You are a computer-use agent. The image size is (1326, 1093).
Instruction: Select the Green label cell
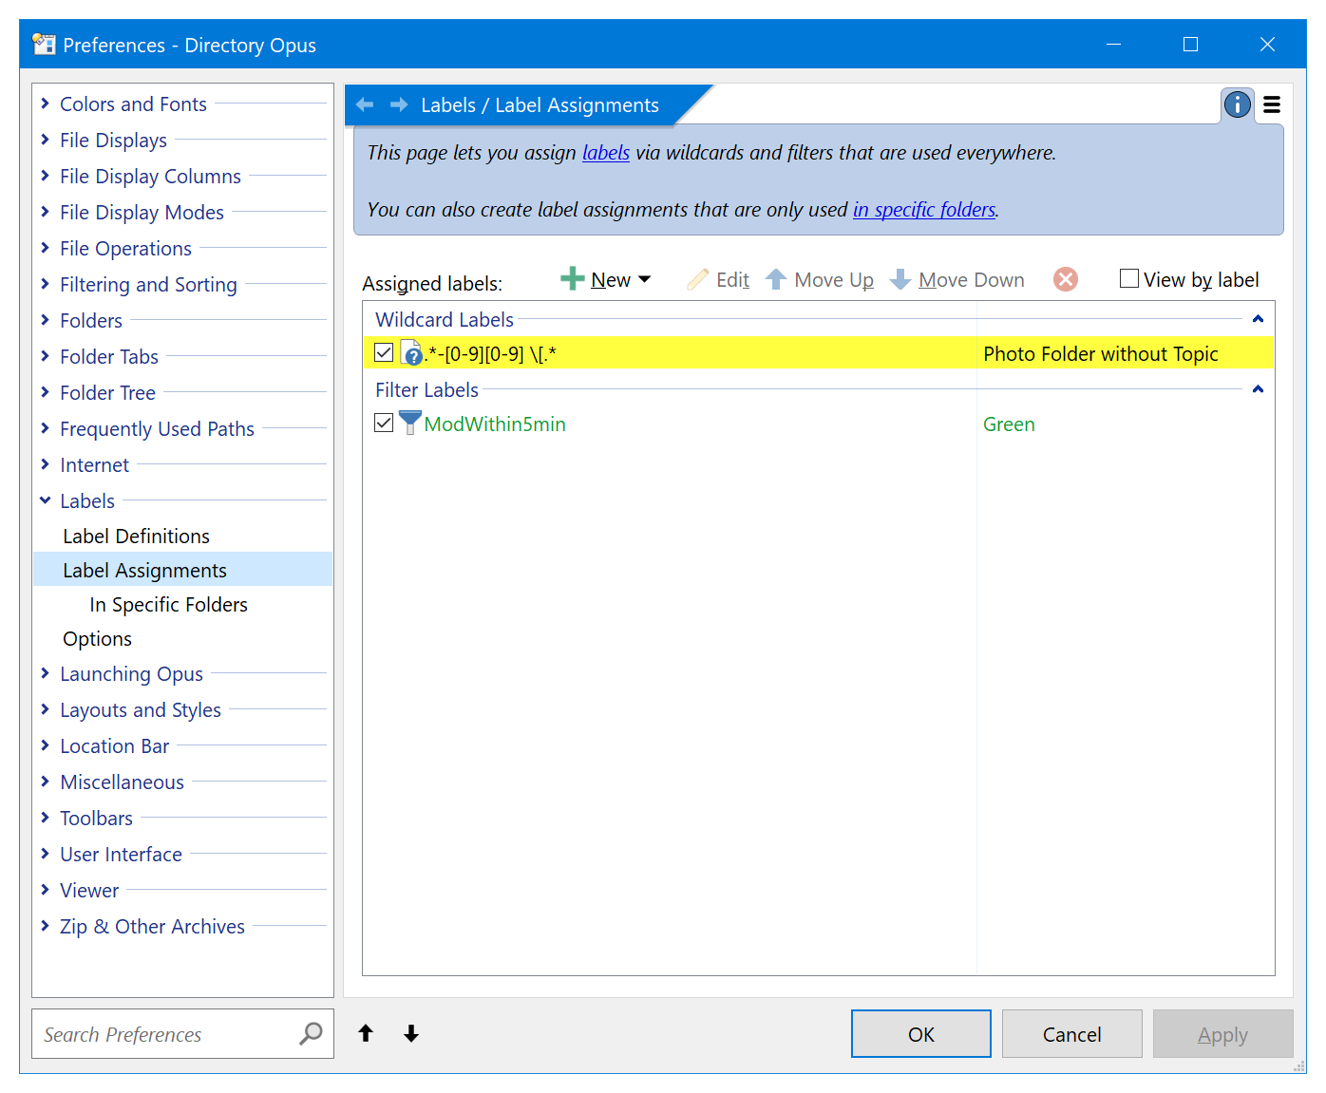pyautogui.click(x=1009, y=424)
